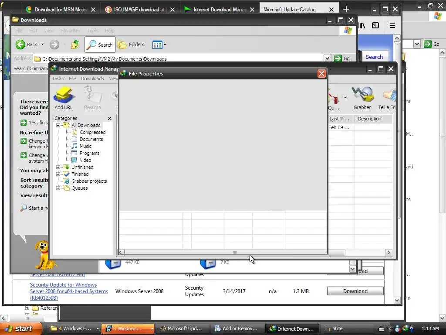Open the Grabber tool in IDM
The image size is (446, 335).
(x=362, y=98)
